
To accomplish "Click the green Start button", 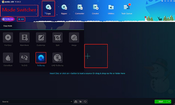I will point(161,101).
